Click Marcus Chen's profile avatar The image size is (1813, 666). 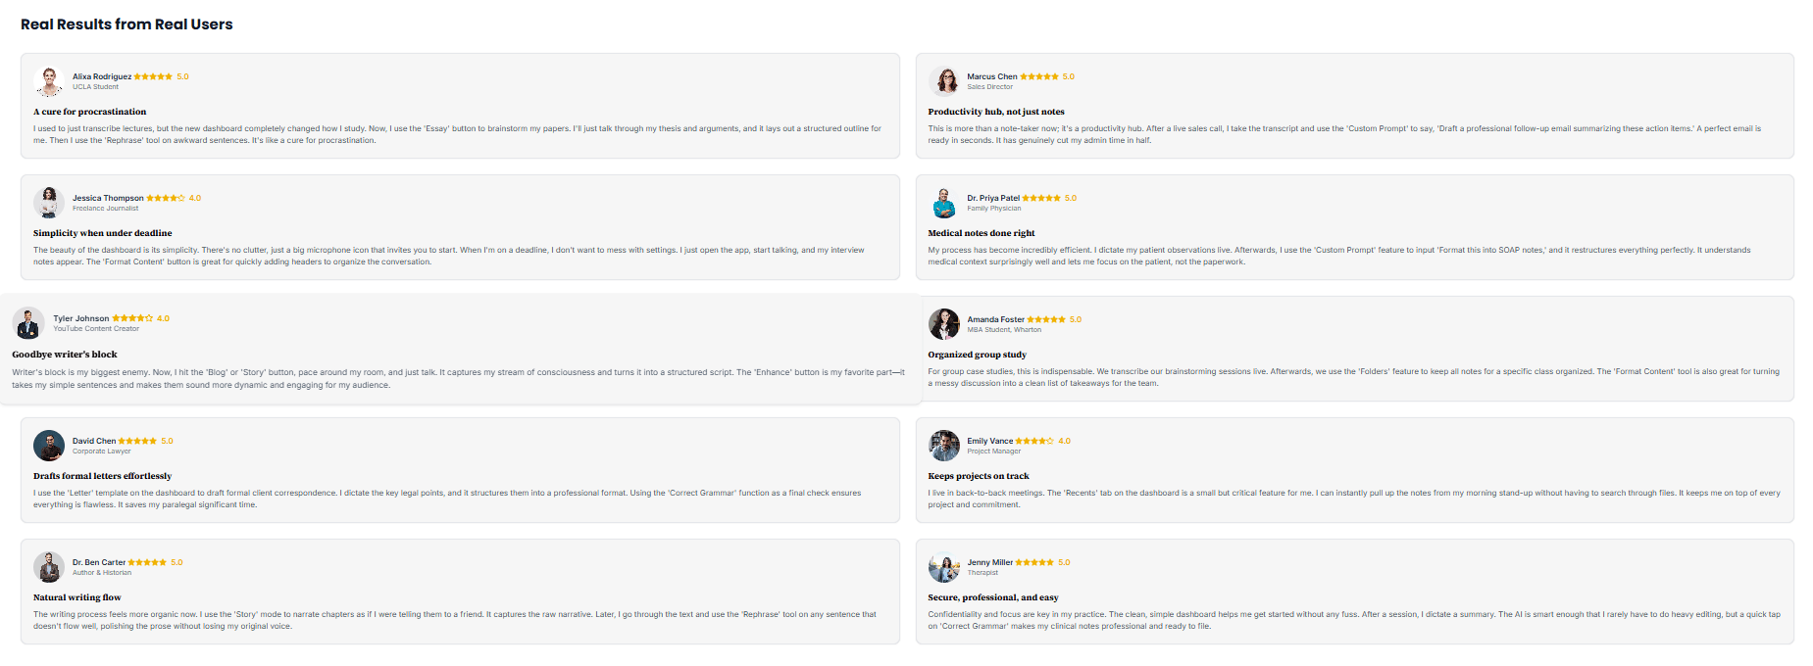tap(944, 80)
